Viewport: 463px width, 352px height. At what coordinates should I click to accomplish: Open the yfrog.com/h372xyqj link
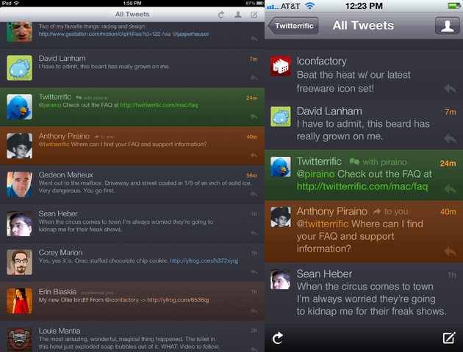pos(204,260)
